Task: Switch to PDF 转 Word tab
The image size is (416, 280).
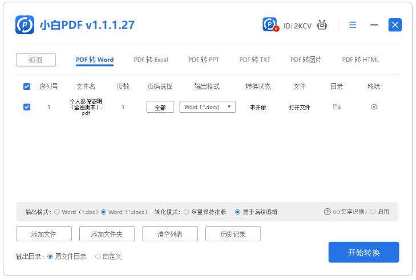Action: (95, 60)
